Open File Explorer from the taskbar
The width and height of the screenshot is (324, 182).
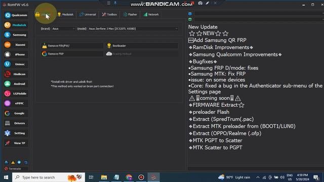point(104,177)
